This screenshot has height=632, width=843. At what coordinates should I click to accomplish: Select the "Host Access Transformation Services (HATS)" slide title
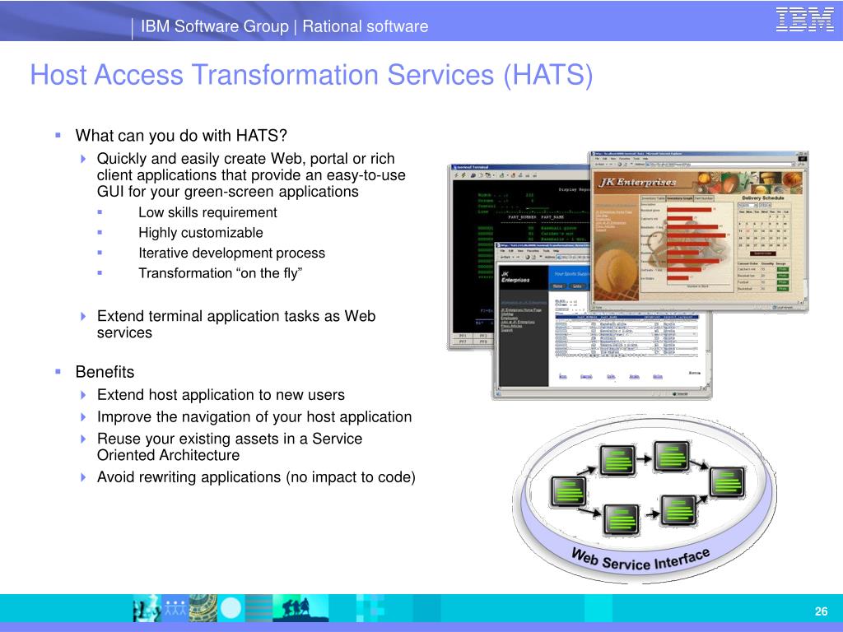(x=311, y=74)
